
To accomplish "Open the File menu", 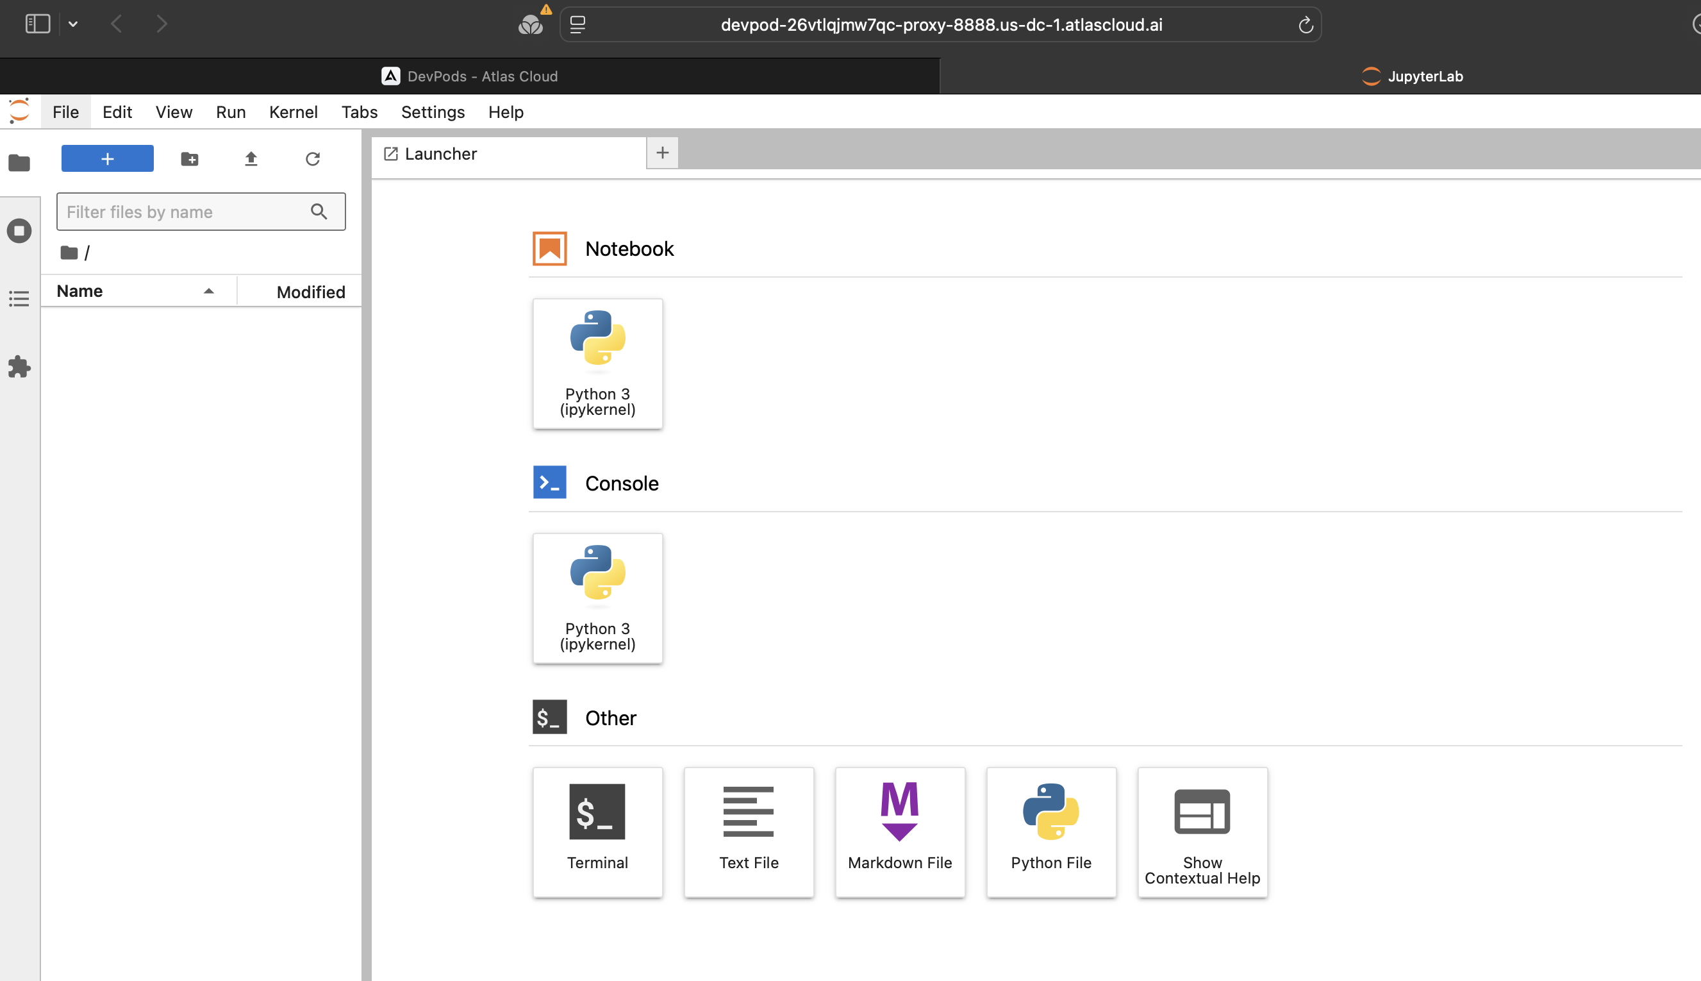I will (x=66, y=112).
